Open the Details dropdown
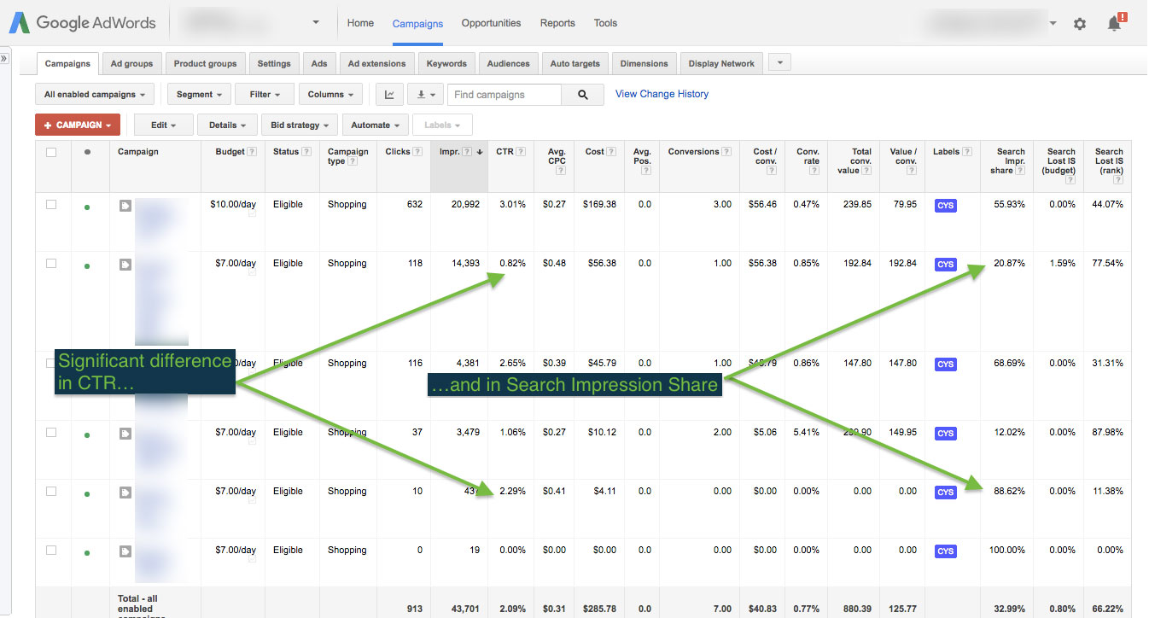The width and height of the screenshot is (1149, 618). click(227, 125)
